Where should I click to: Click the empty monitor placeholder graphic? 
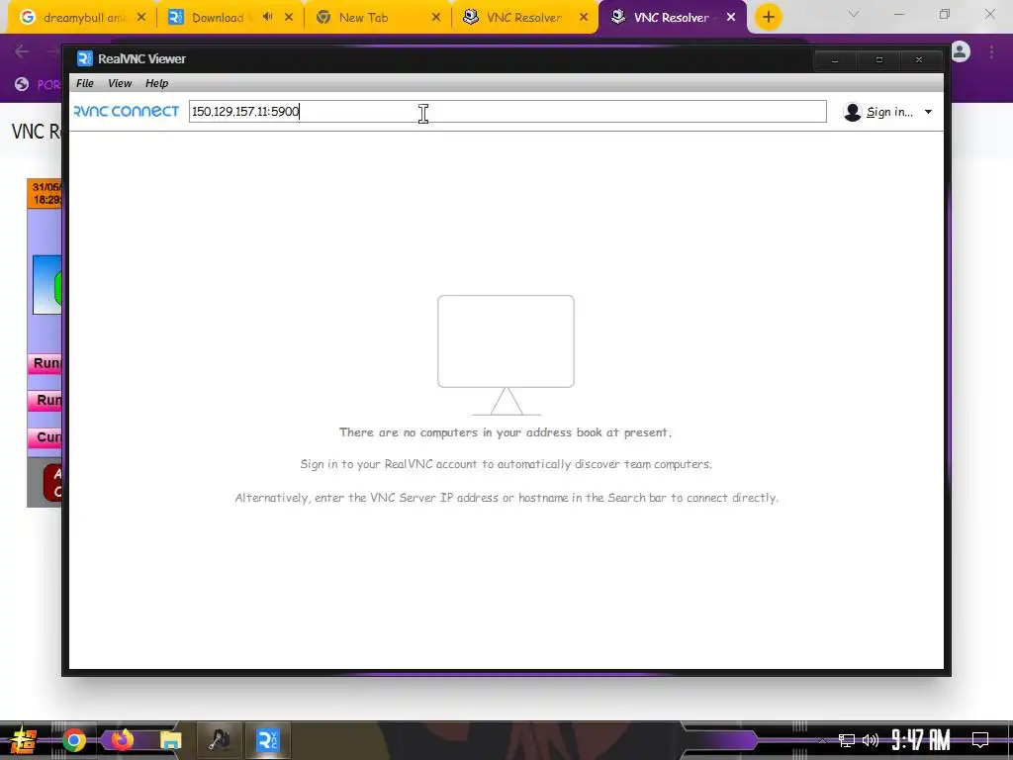tap(506, 355)
